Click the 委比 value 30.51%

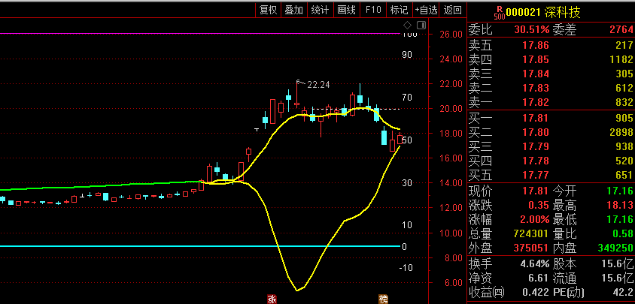pyautogui.click(x=532, y=29)
